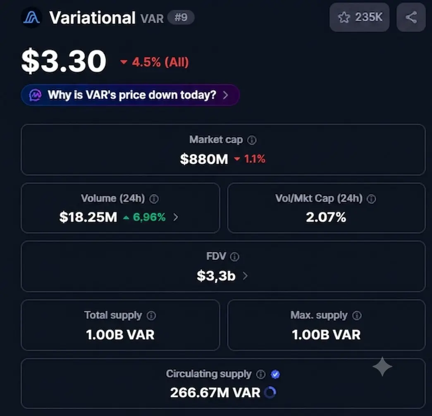Screen dimensions: 432x416
Task: Click the AI sparkle icon on the banner
Action: pyautogui.click(x=36, y=95)
